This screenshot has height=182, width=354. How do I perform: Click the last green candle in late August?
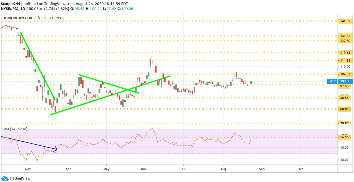click(x=251, y=83)
